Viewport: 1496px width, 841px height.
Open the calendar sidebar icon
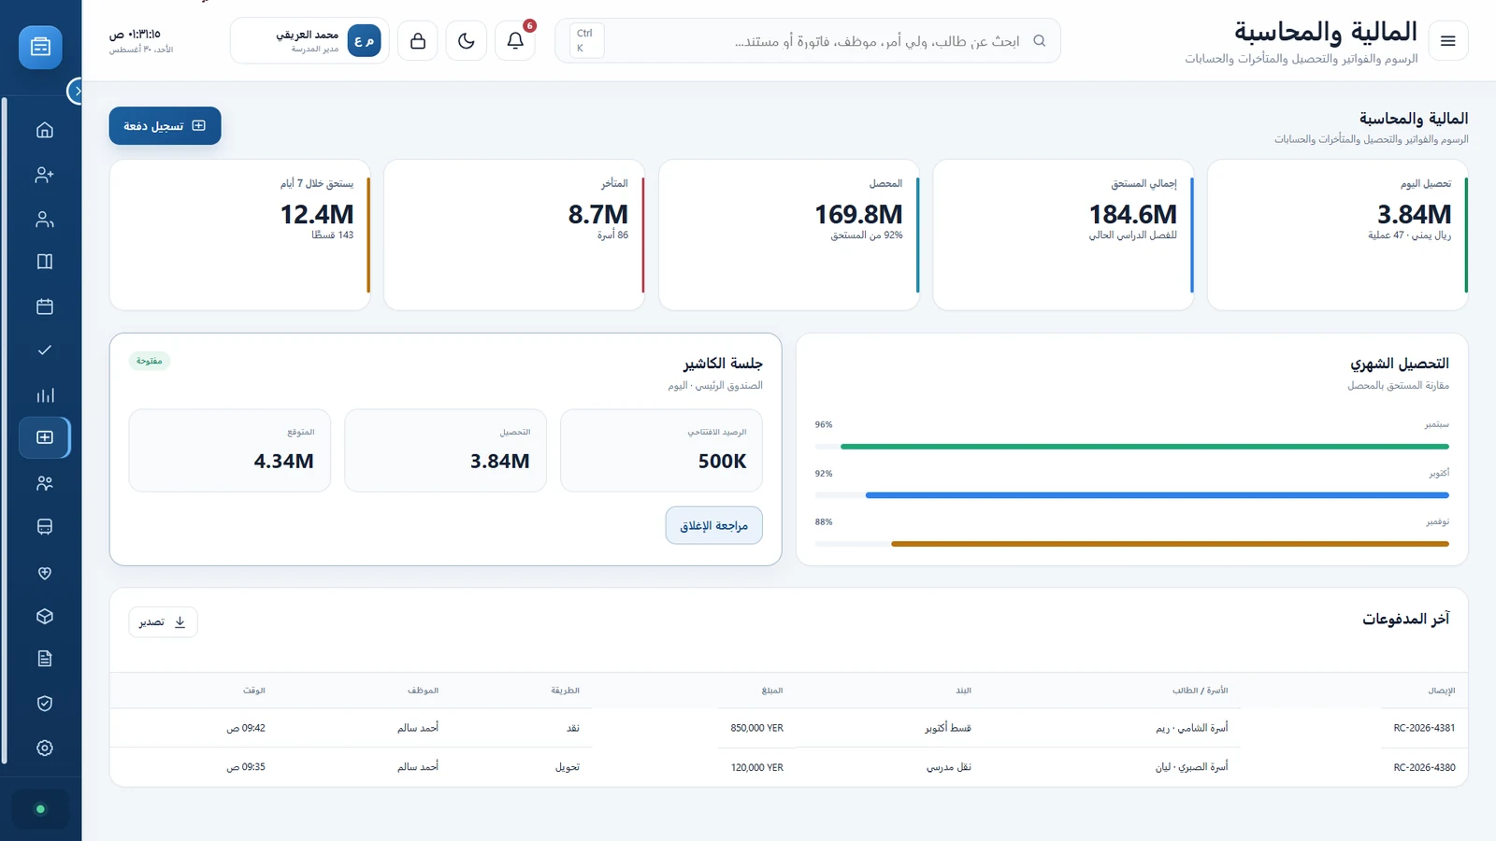click(x=45, y=306)
